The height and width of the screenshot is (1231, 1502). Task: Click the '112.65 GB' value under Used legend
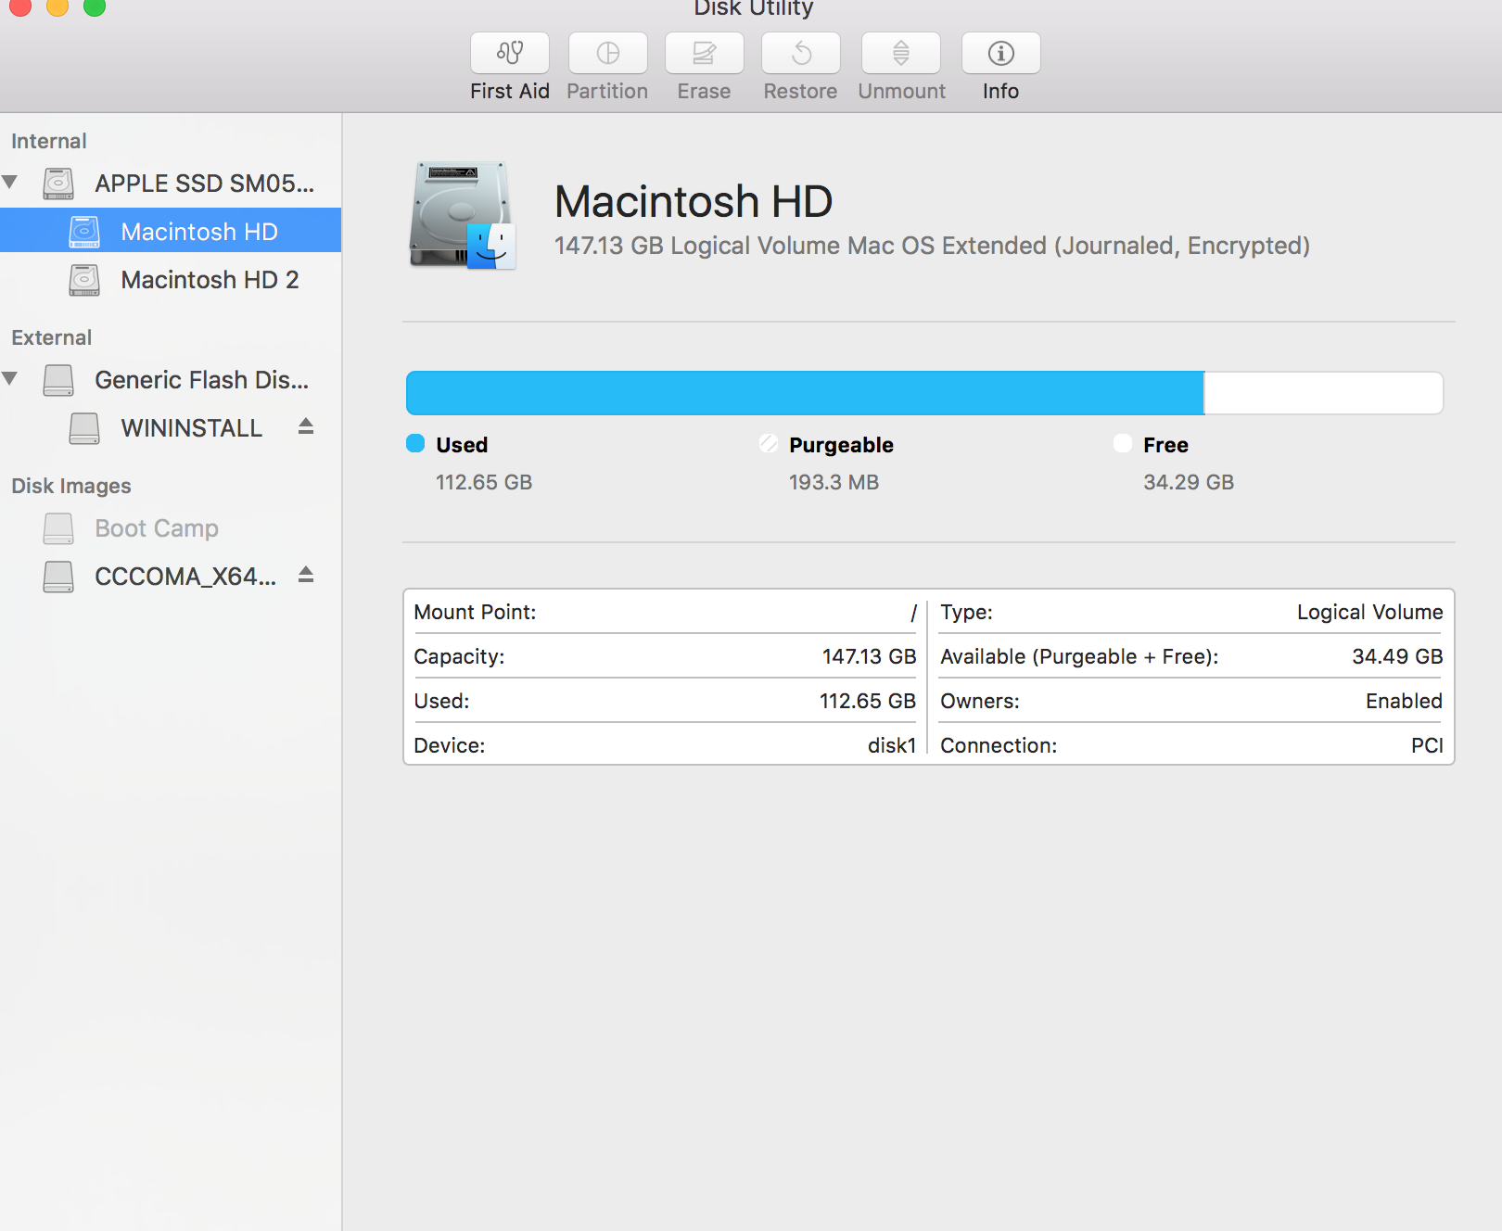pos(484,482)
